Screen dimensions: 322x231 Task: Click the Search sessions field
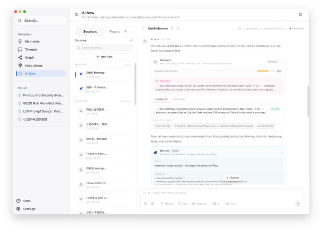click(x=104, y=48)
